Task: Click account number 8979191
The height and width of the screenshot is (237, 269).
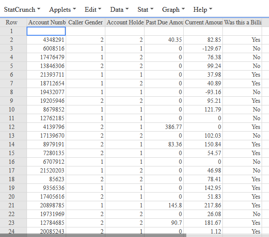Action: (46, 145)
